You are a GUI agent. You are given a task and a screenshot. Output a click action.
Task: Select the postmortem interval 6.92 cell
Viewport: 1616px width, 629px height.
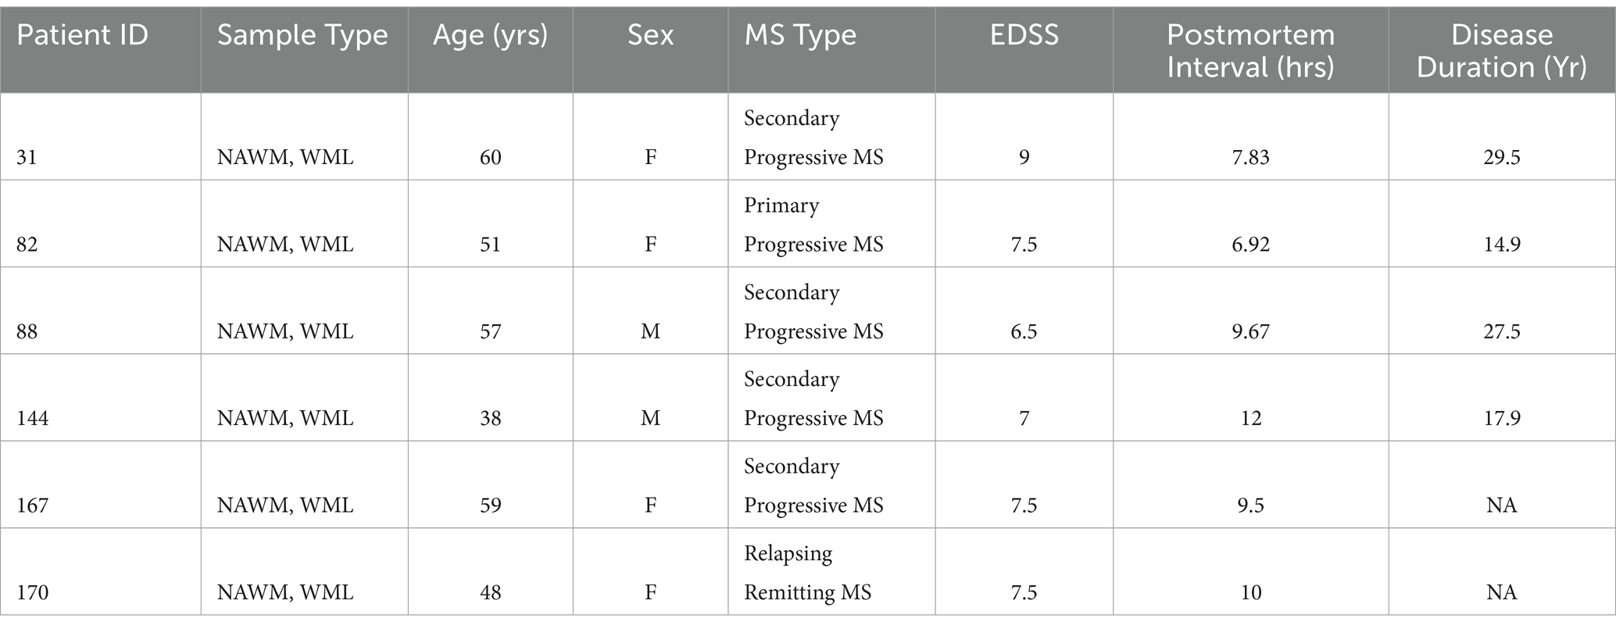1250,223
